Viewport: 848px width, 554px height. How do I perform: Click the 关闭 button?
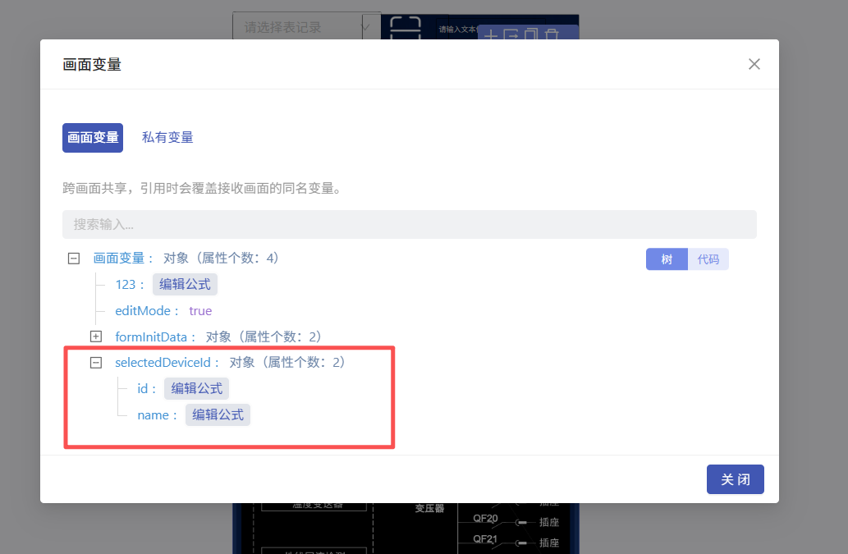(735, 479)
